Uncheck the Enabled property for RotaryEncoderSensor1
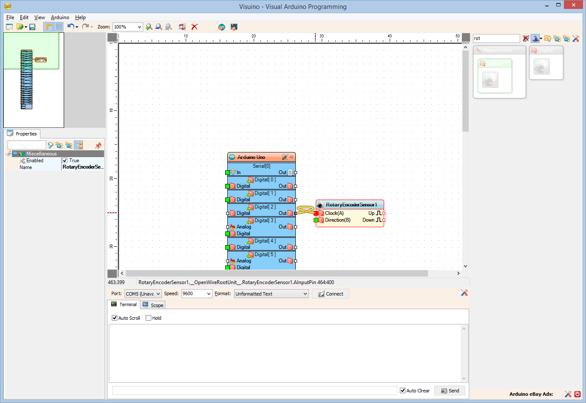The width and height of the screenshot is (586, 403). point(65,161)
